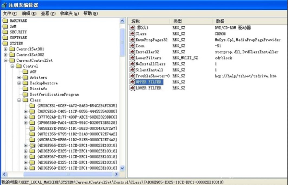Select the UPPER FILTER value name
This screenshot has width=288, height=185.
pyautogui.click(x=148, y=82)
